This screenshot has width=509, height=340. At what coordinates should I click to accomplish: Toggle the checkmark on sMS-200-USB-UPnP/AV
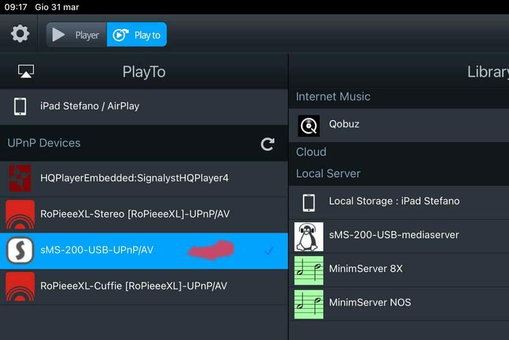[x=268, y=251]
